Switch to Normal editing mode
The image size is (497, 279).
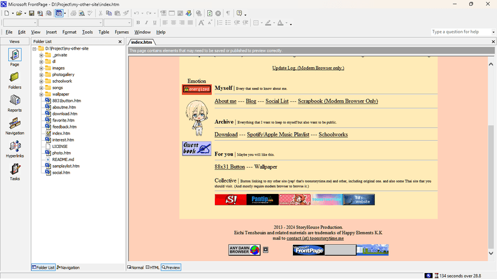(136, 268)
